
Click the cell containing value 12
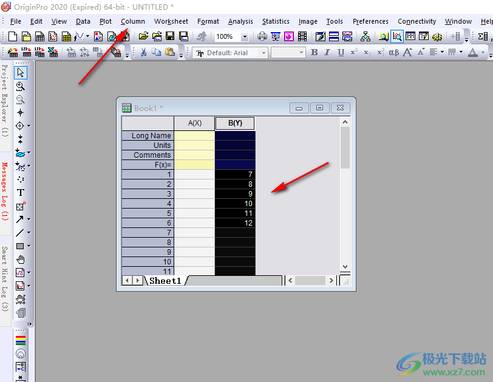click(x=235, y=223)
